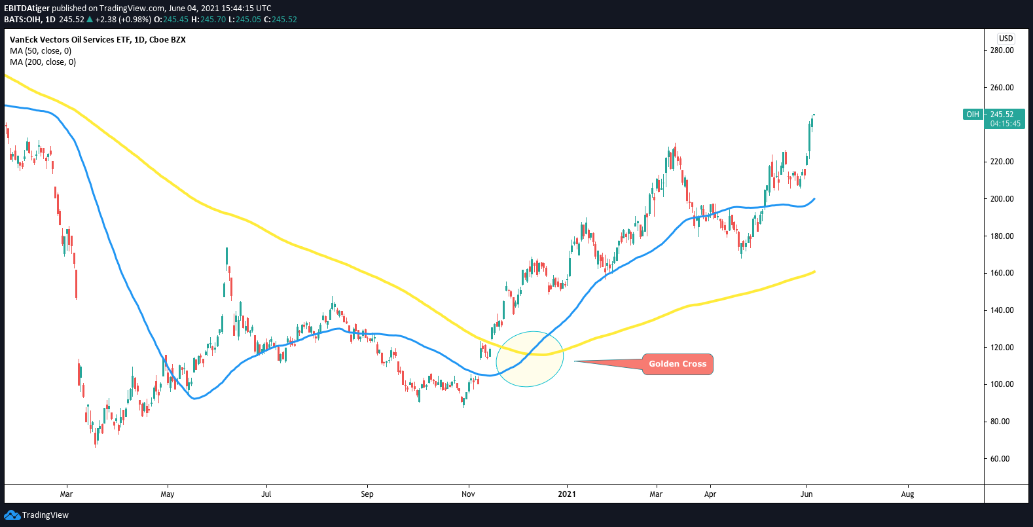Open the TradingView wordmark link

point(45,515)
